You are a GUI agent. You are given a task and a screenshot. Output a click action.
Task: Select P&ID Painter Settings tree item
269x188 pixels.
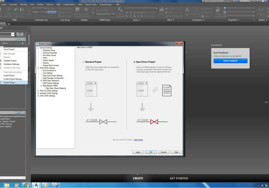(x=51, y=83)
